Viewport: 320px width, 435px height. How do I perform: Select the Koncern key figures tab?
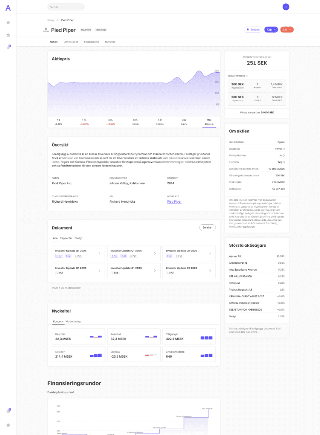58,321
